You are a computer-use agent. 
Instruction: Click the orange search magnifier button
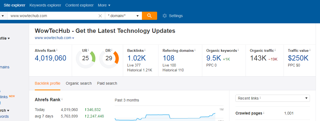pos(149,16)
